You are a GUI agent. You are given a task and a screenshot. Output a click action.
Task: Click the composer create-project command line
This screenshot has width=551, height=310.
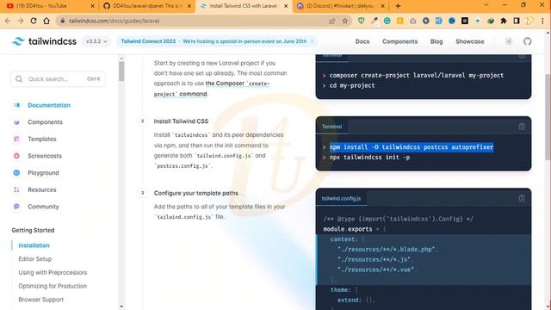(x=417, y=75)
